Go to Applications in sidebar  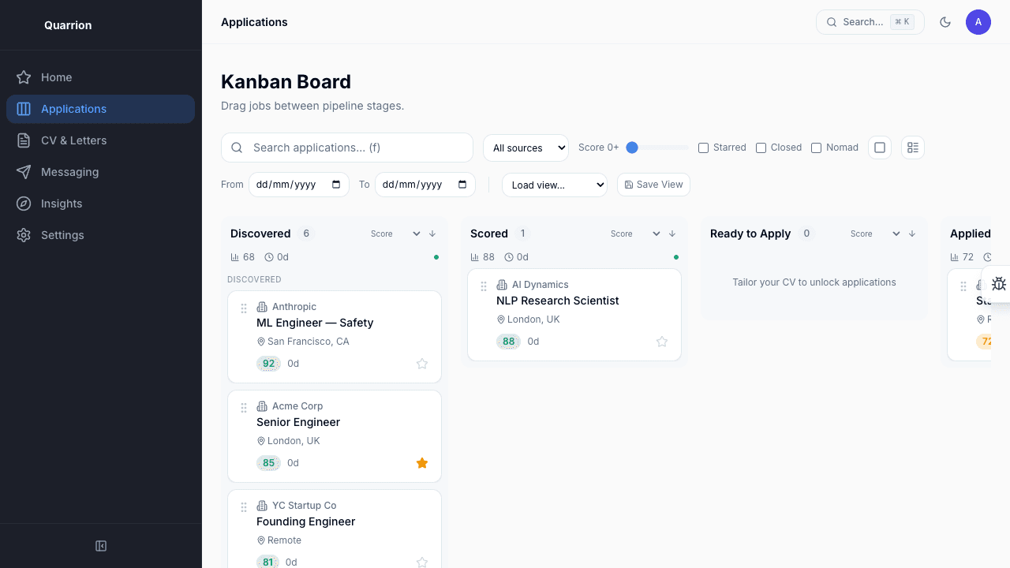click(100, 109)
